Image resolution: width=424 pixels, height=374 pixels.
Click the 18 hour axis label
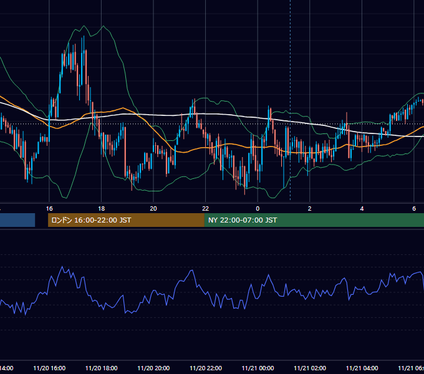coord(102,208)
